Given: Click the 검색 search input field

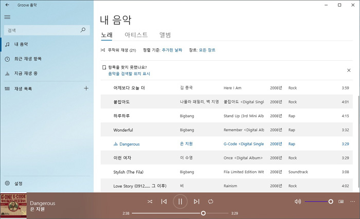Looking at the screenshot, I should 41,30.
